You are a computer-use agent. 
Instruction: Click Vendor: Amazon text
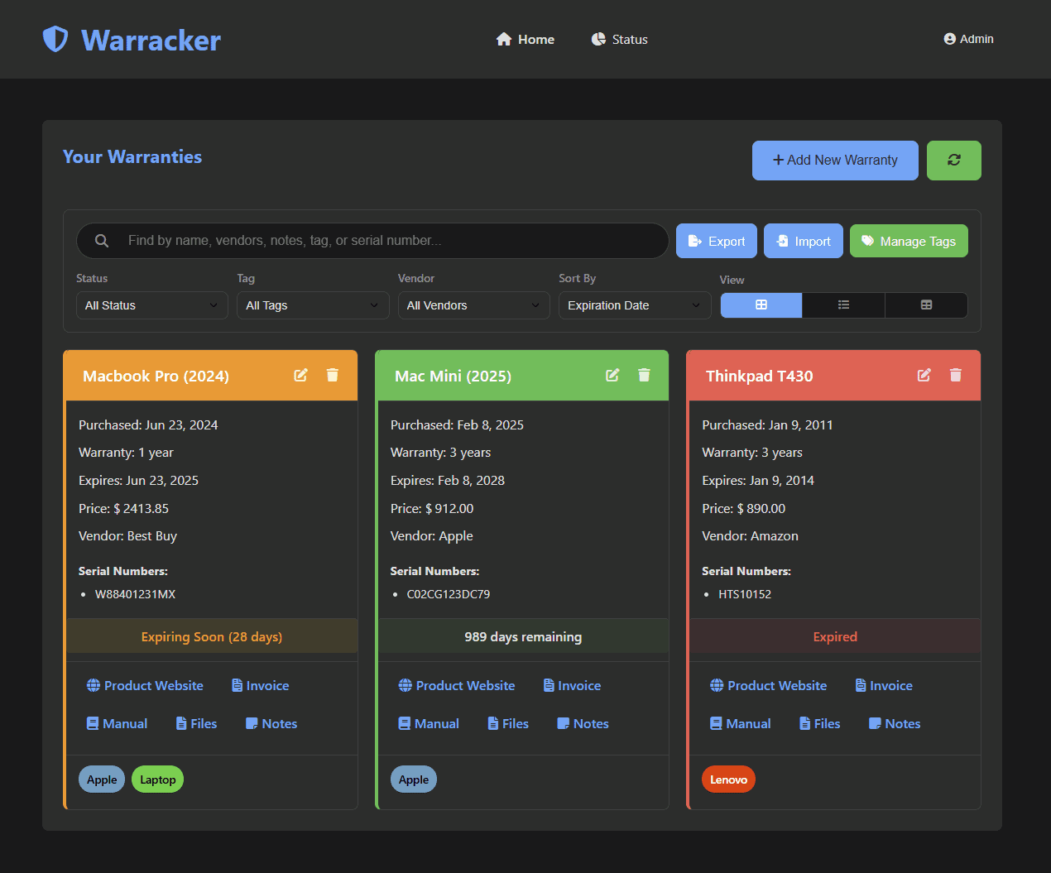point(751,535)
